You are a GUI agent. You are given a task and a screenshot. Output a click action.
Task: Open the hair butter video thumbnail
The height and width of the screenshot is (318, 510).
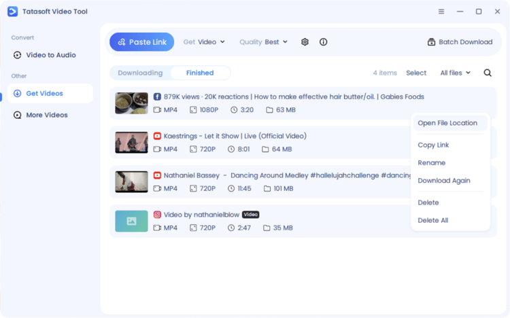[x=131, y=103]
